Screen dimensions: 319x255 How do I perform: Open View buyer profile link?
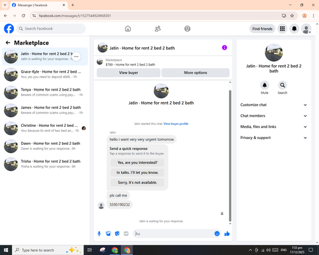tap(176, 124)
